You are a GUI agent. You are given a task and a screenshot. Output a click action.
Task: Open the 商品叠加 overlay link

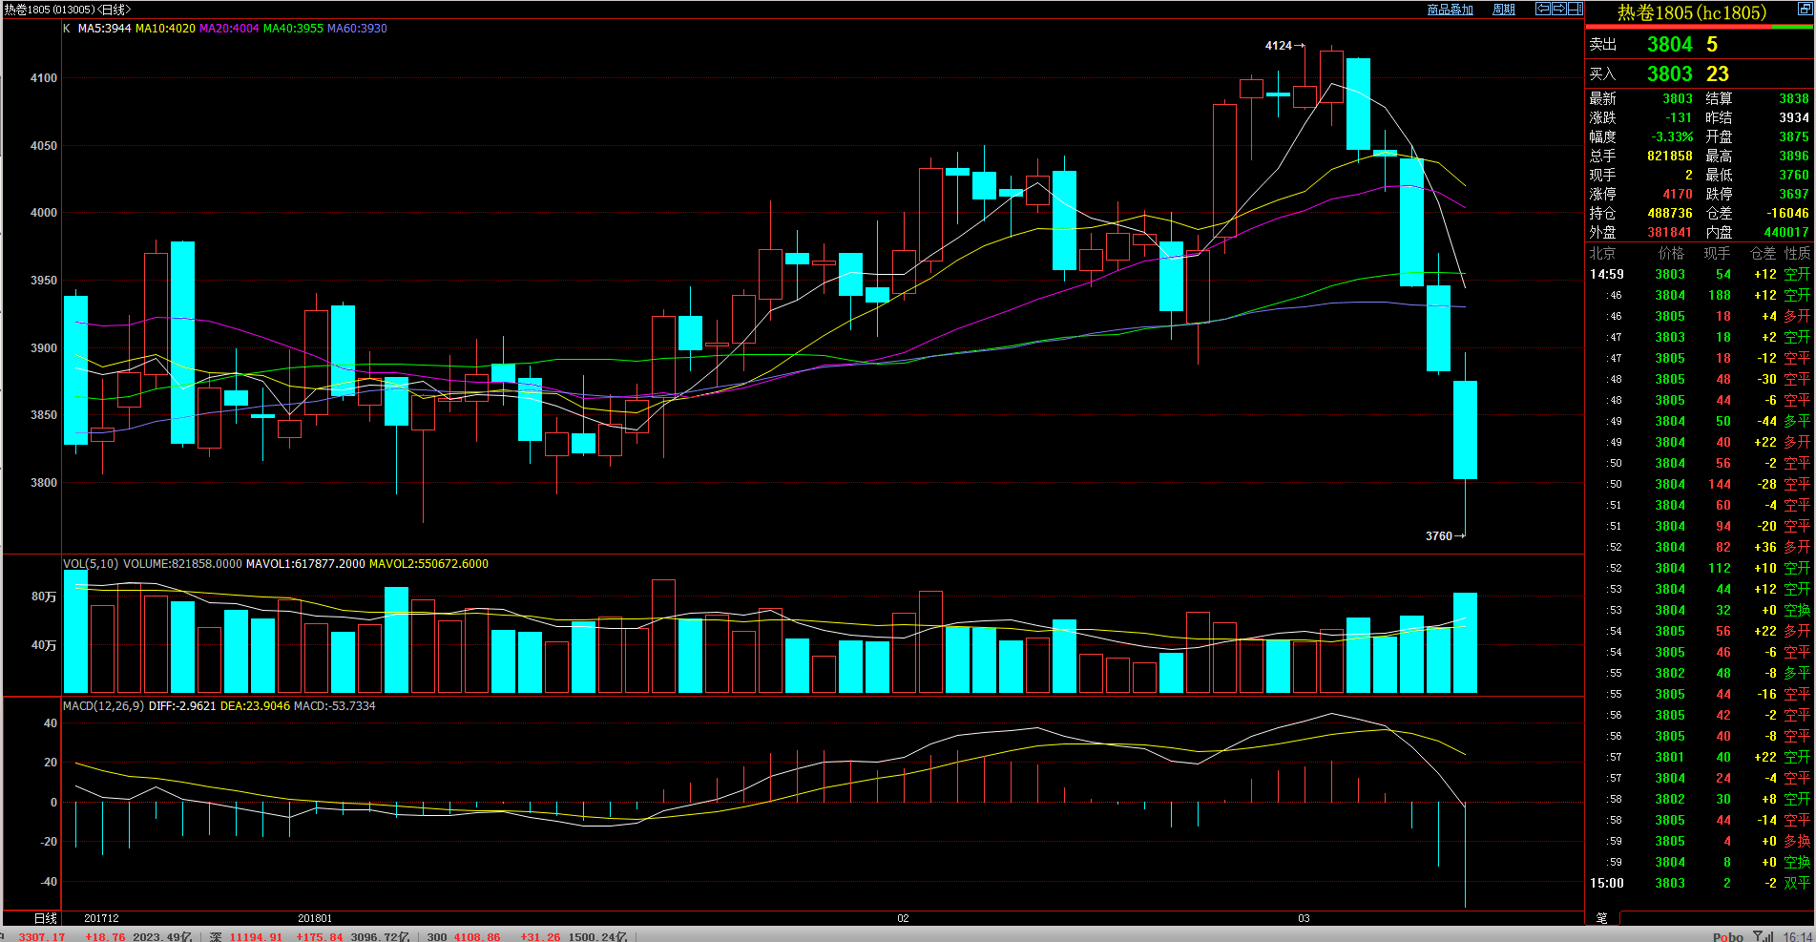point(1450,10)
